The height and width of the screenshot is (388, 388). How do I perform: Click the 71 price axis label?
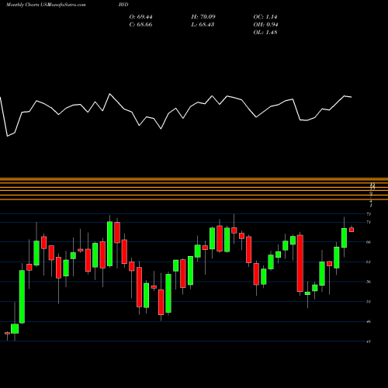point(369,222)
